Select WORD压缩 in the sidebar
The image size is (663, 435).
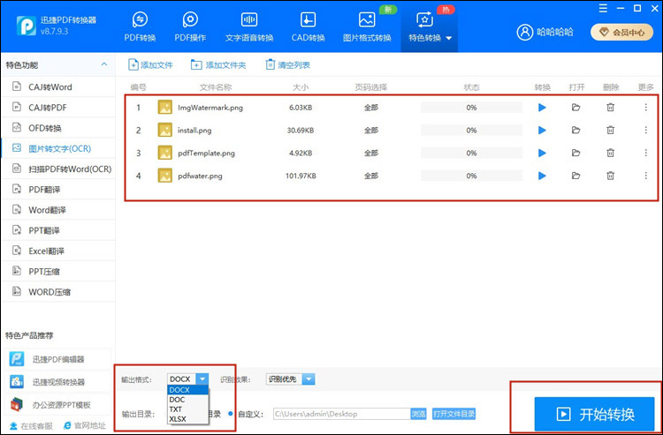[58, 292]
